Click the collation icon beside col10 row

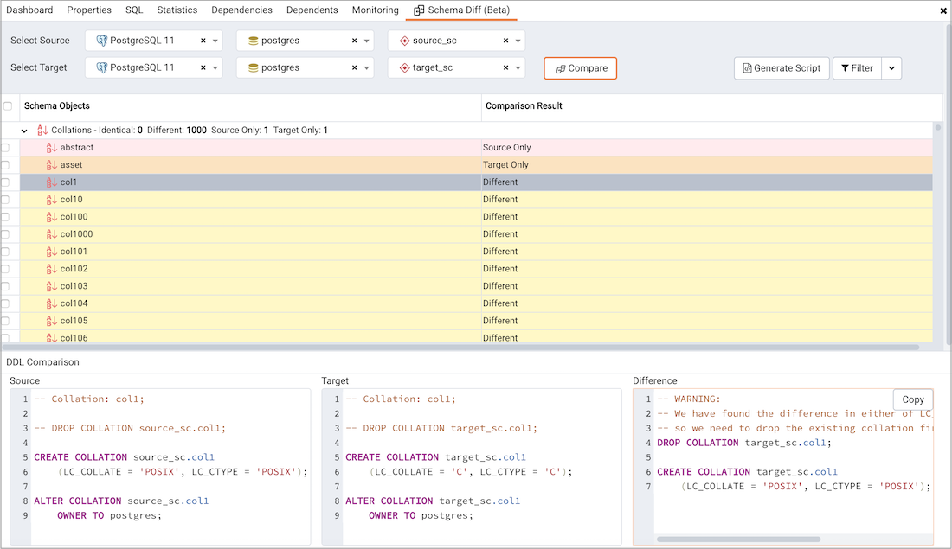click(x=52, y=200)
